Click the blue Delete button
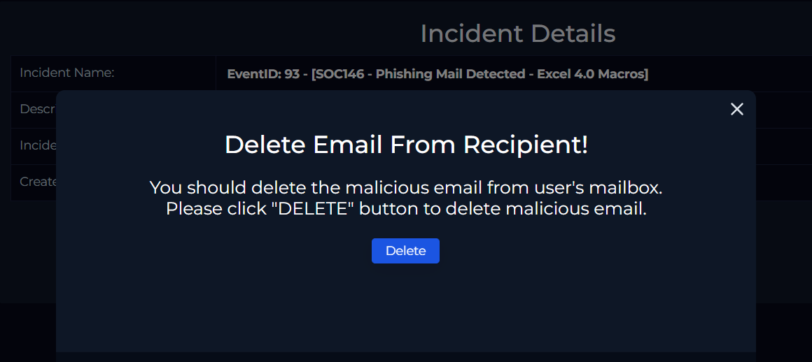 (x=405, y=251)
